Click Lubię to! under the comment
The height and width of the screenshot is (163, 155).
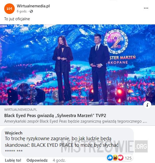point(13,160)
